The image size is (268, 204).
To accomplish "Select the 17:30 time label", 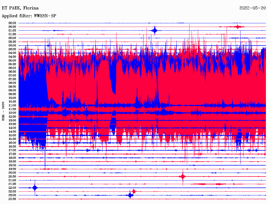I will 12,154.
